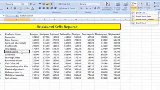Open the Merge & Center dropdown arrow
The height and width of the screenshot is (90, 160).
[76, 8]
